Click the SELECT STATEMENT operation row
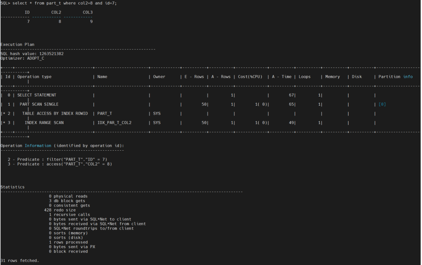The height and width of the screenshot is (265, 422). coord(37,95)
